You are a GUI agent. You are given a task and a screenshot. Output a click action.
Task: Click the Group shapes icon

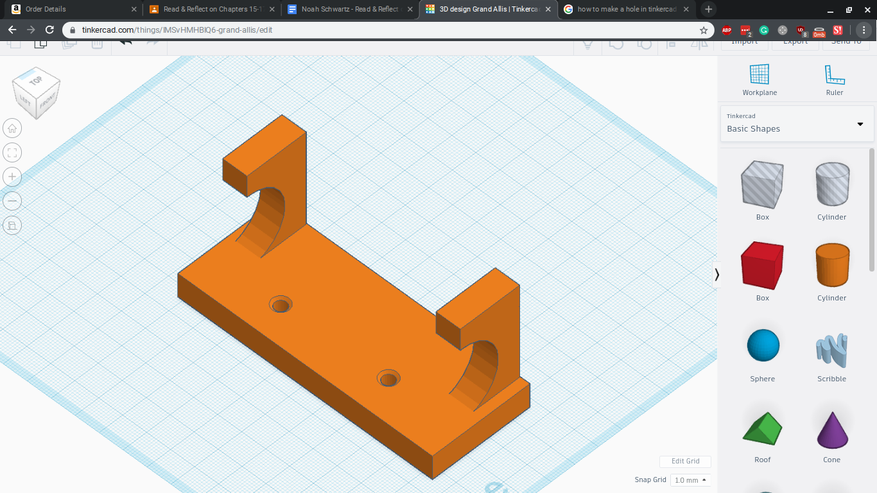616,45
